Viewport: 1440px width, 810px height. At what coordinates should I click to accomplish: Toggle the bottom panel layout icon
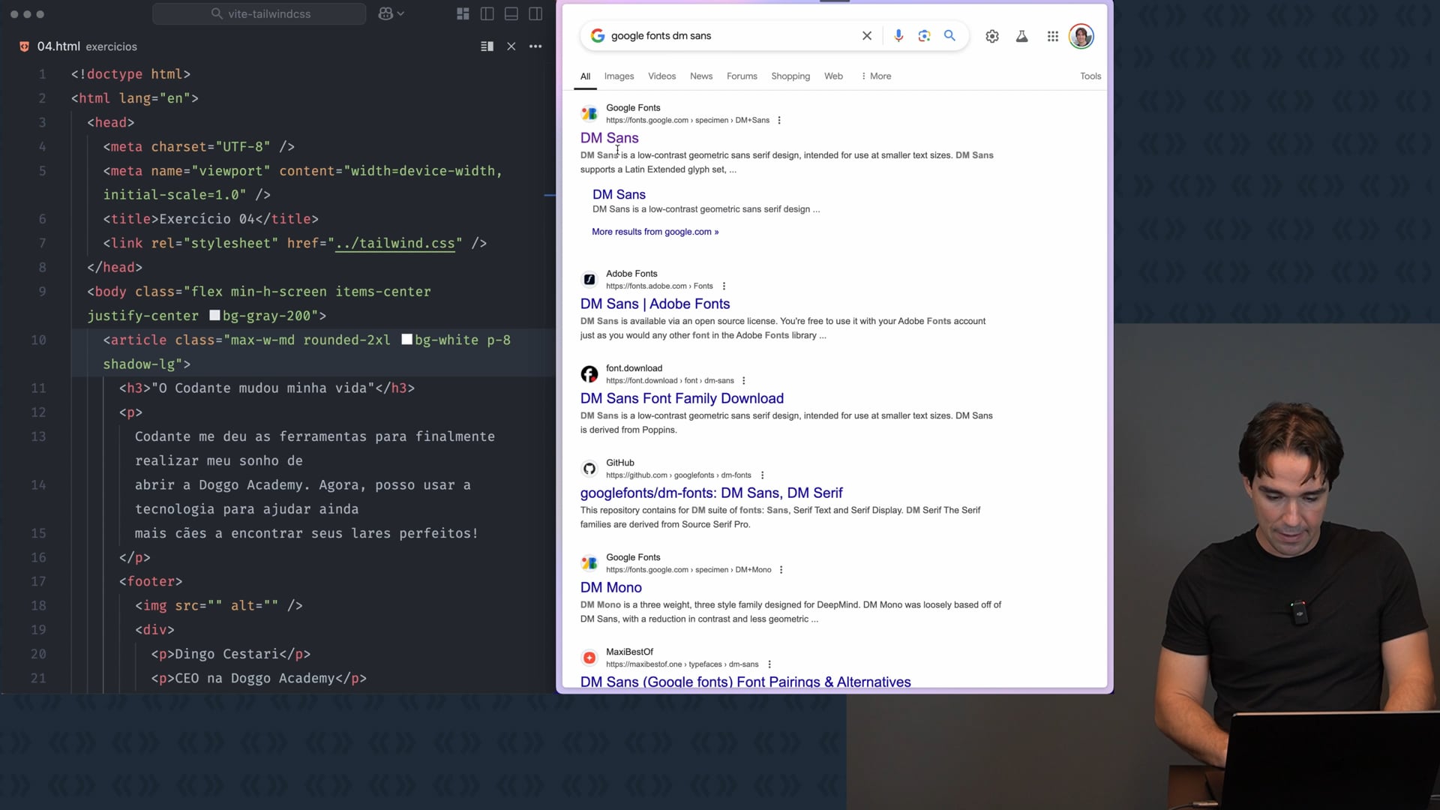point(511,13)
